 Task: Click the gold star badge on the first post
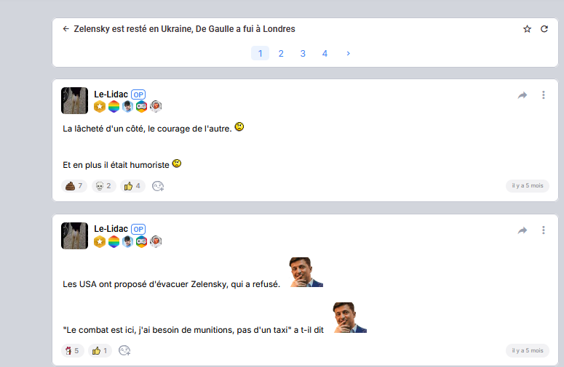click(x=100, y=107)
